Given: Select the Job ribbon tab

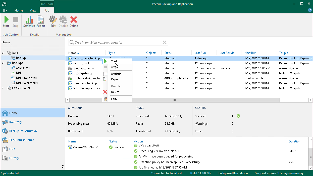Looking at the screenshot, I should coord(47,11).
